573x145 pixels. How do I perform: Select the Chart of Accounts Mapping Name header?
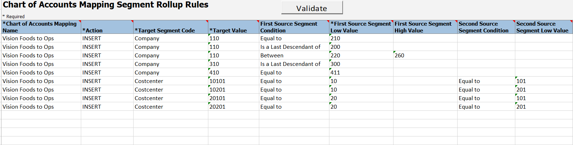(41, 27)
